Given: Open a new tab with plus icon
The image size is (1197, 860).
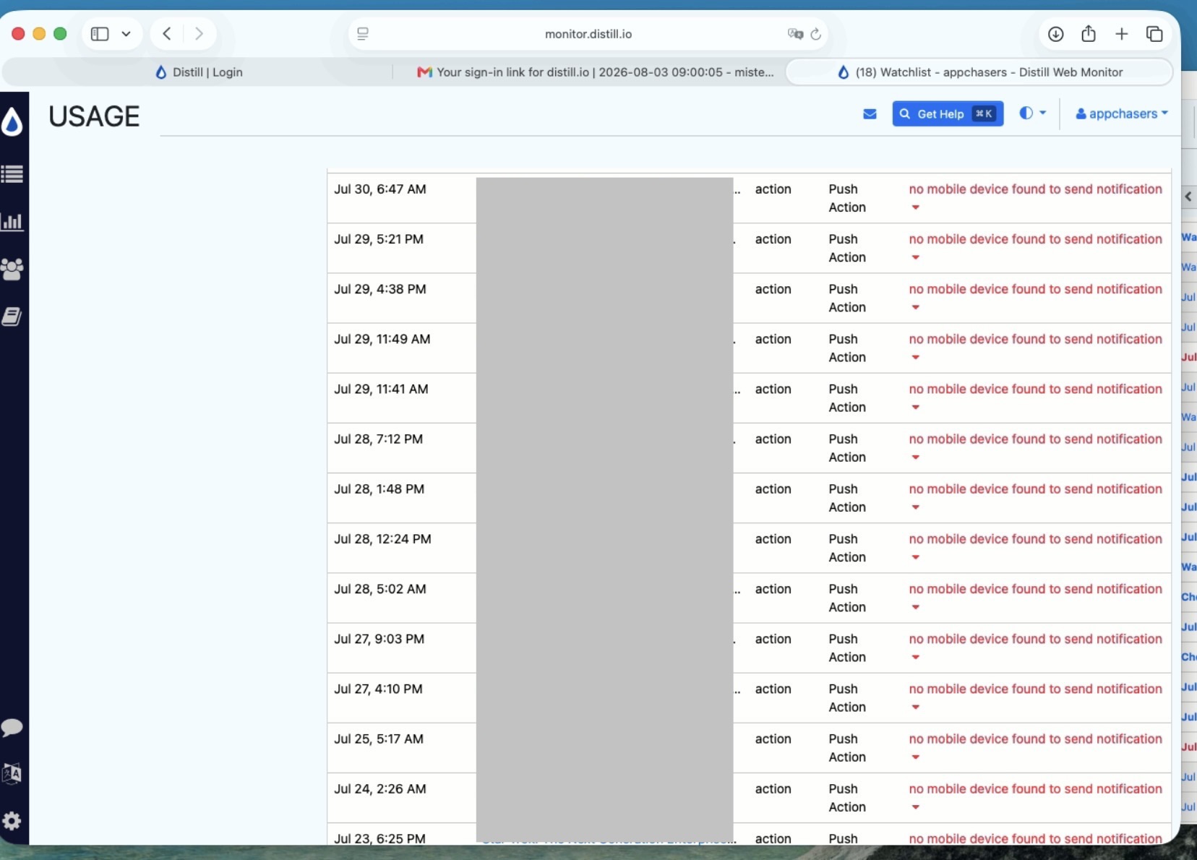Looking at the screenshot, I should pyautogui.click(x=1121, y=34).
